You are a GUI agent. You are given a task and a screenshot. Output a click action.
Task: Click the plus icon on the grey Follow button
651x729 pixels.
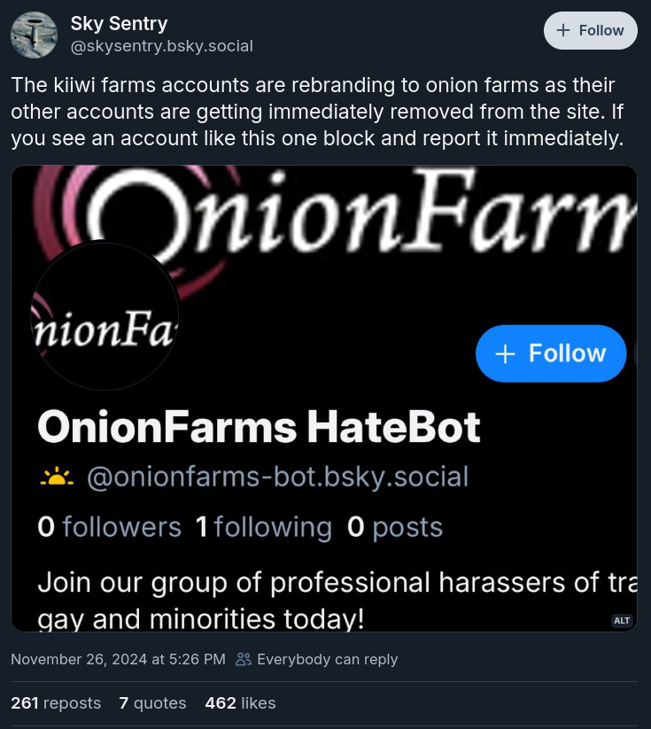[563, 30]
